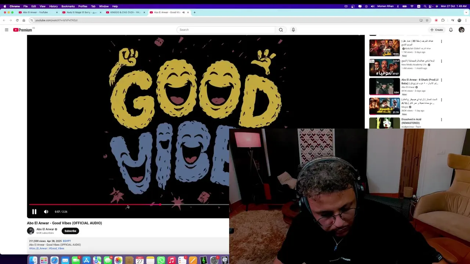This screenshot has height=264, width=470.
Task: Click the 0:57 / 2:26 time display
Action: tap(61, 212)
